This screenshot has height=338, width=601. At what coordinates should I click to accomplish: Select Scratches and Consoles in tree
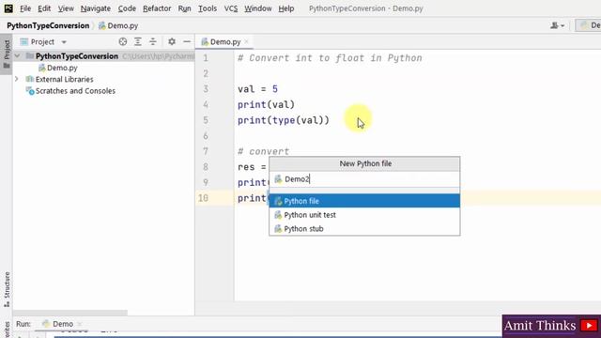(x=70, y=91)
